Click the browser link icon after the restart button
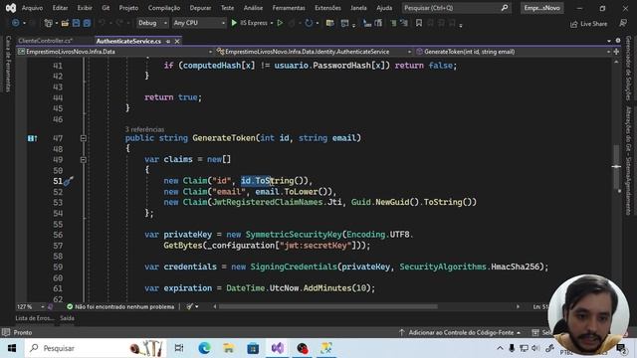This screenshot has height=358, width=637. (329, 23)
